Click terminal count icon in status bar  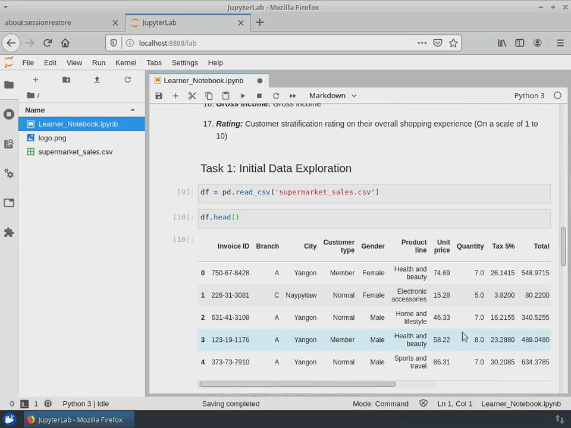pos(24,404)
